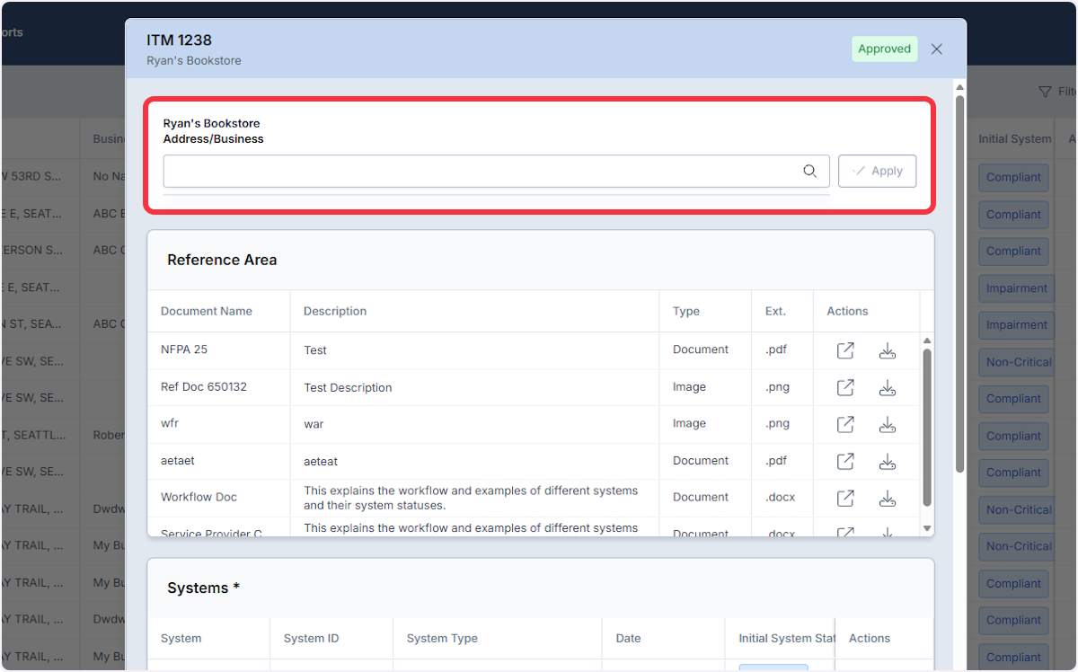Click the Type column header in Reference Area
The width and height of the screenshot is (1078, 672).
[686, 311]
